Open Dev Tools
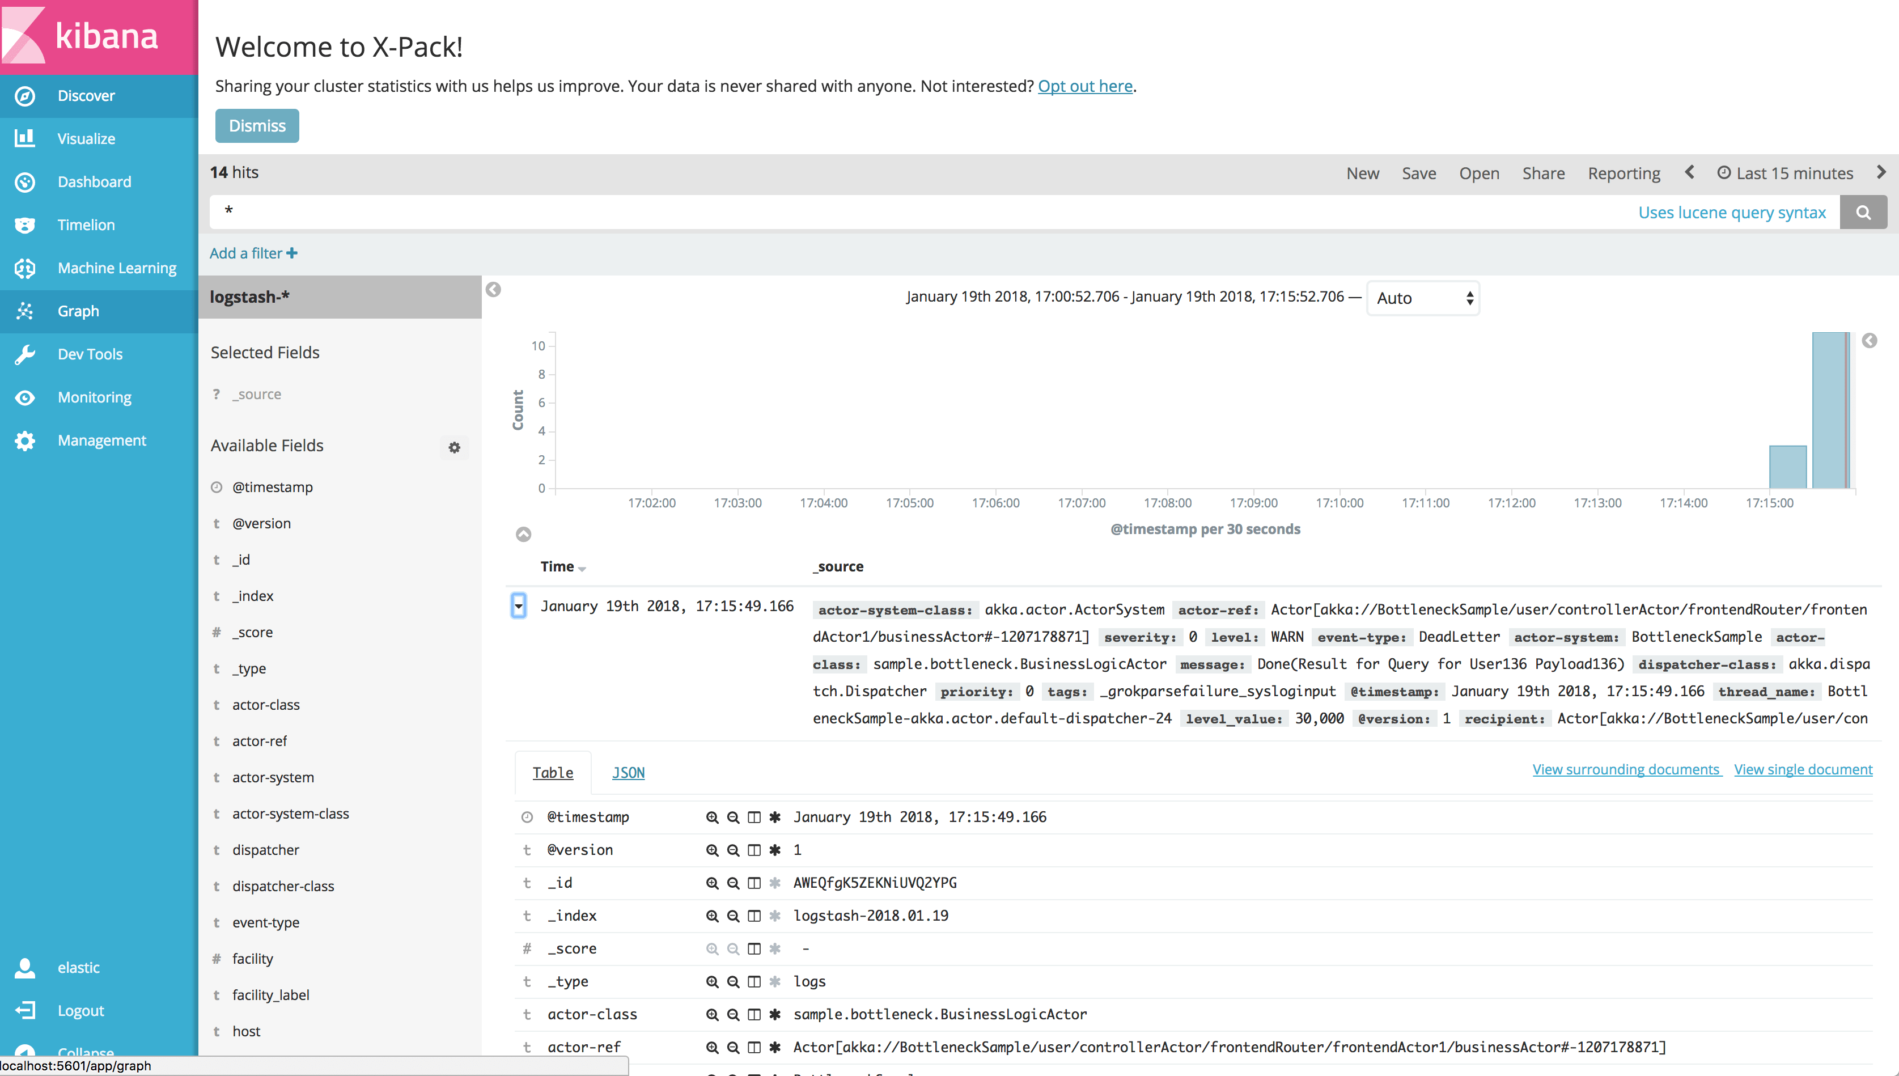 (x=99, y=354)
